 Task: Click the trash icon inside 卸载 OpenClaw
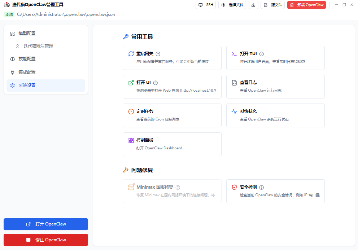coord(291,5)
